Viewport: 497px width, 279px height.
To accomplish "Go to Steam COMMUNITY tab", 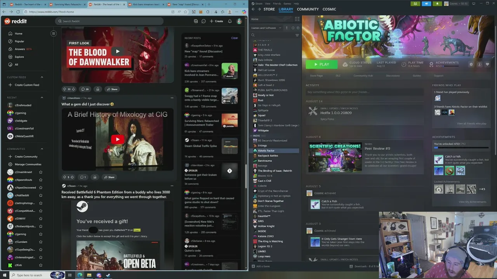I will [308, 9].
